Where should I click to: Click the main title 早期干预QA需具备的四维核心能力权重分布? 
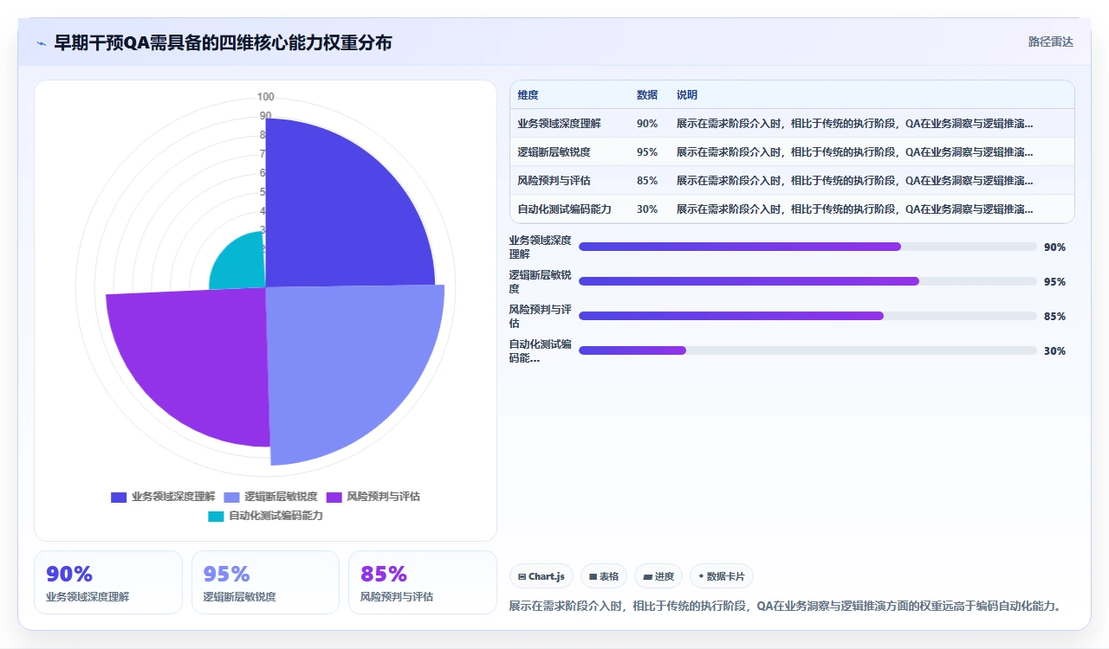pos(224,42)
